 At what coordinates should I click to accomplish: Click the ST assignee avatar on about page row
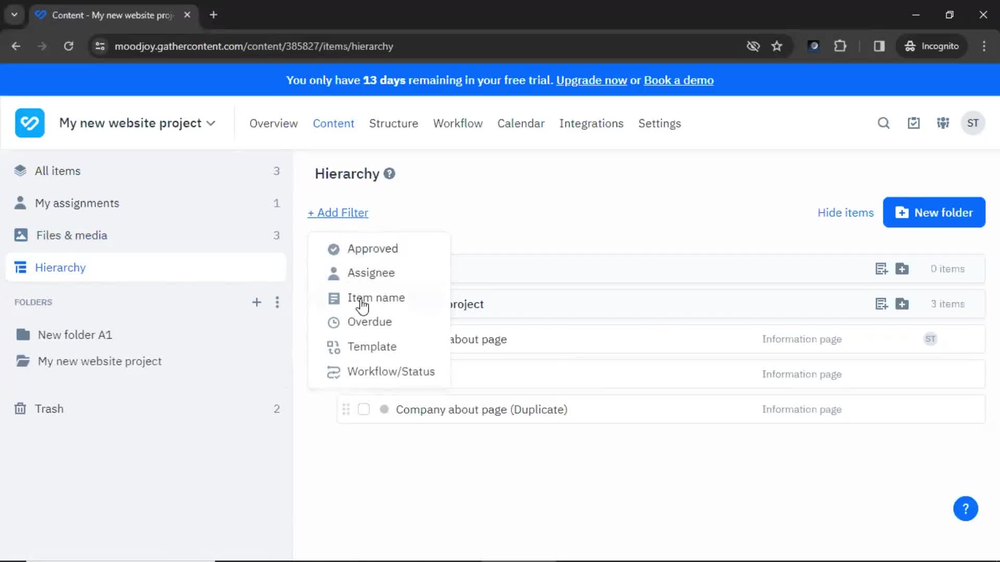tap(930, 339)
